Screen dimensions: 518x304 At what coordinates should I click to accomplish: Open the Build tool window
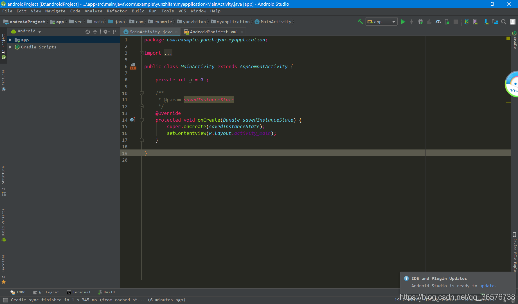point(107,292)
